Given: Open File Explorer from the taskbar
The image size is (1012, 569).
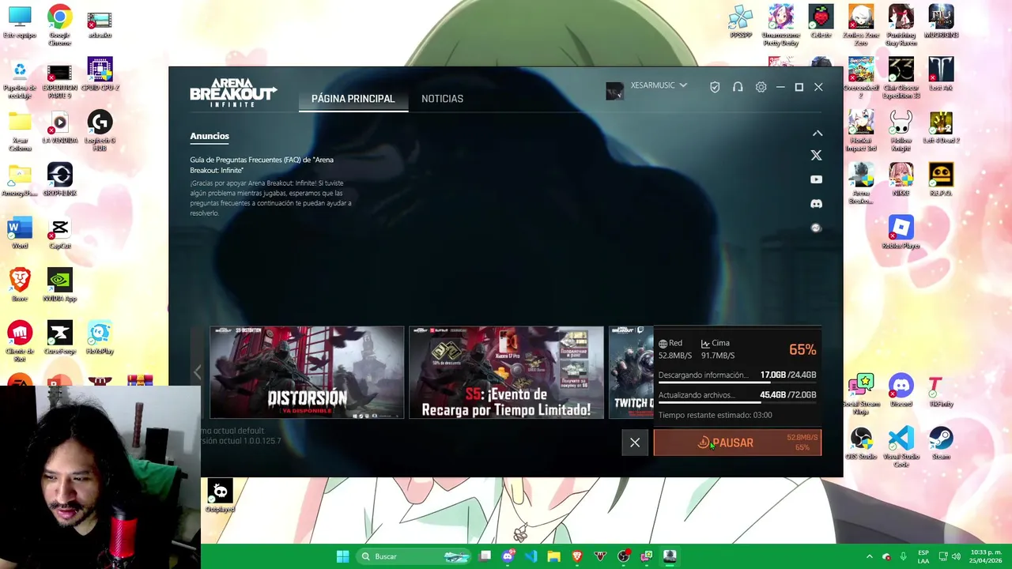Looking at the screenshot, I should [553, 556].
